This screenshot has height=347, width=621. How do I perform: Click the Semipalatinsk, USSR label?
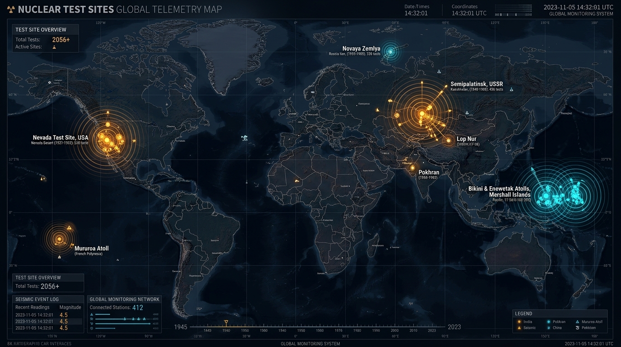click(x=477, y=84)
